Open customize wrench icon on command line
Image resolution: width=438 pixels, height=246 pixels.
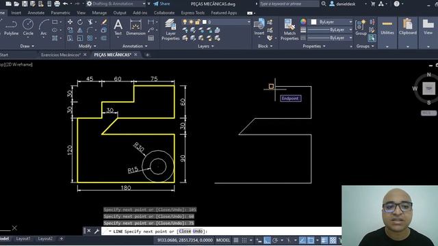coord(96,231)
